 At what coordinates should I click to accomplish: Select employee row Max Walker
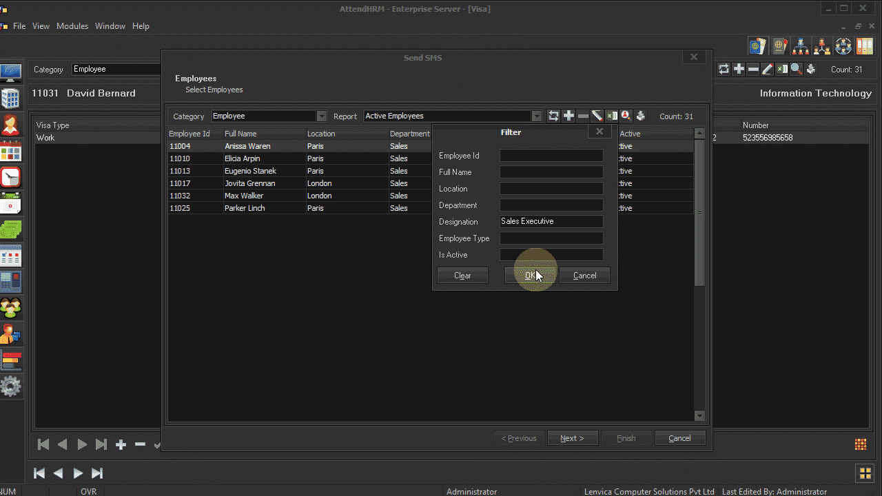tap(431, 196)
